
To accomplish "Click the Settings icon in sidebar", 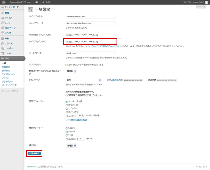I will tap(2, 59).
